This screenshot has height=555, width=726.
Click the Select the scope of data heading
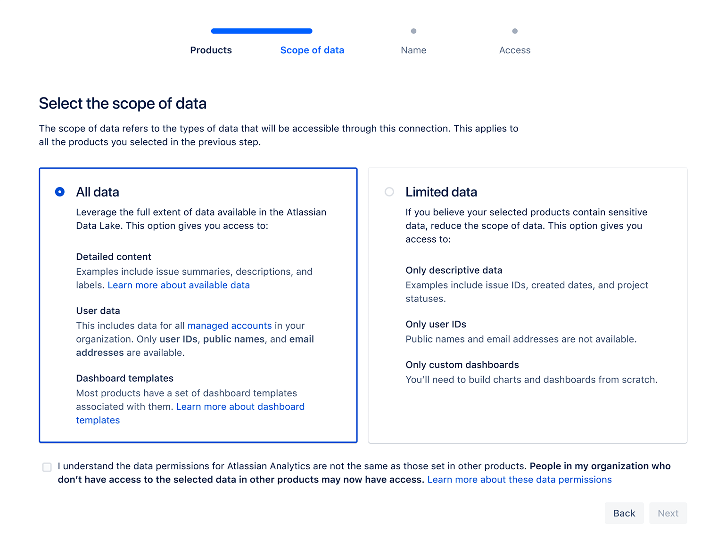[x=123, y=103]
